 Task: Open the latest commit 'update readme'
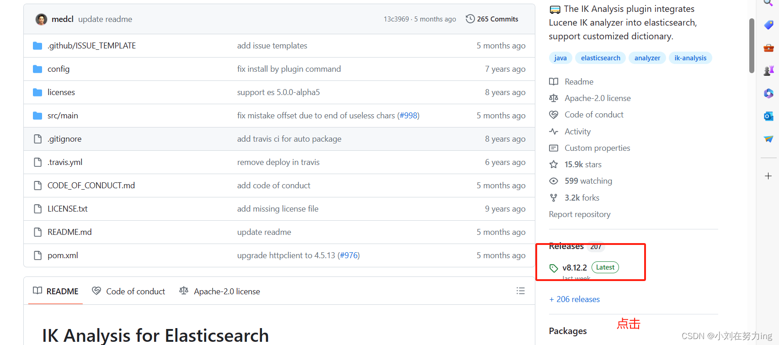click(105, 19)
